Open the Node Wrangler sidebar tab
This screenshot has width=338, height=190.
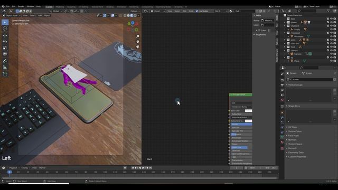(x=277, y=55)
